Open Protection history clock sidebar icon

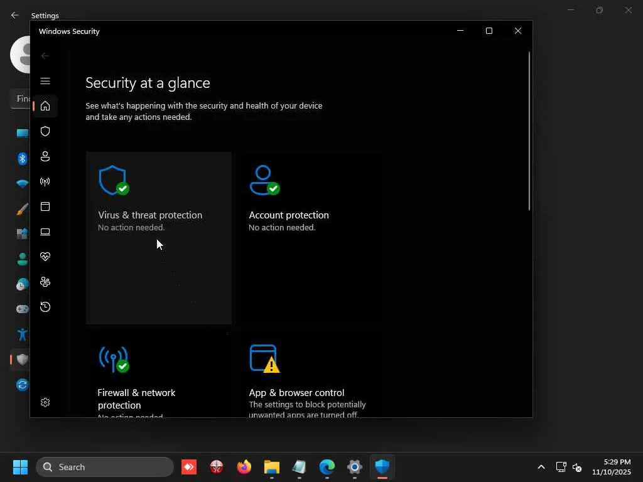(45, 307)
